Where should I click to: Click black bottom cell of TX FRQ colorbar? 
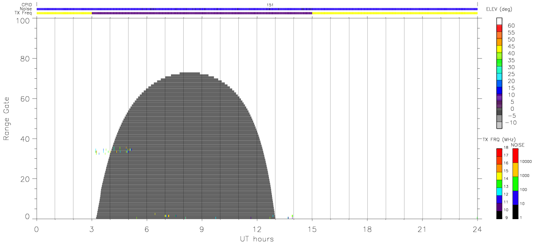[x=499, y=215]
